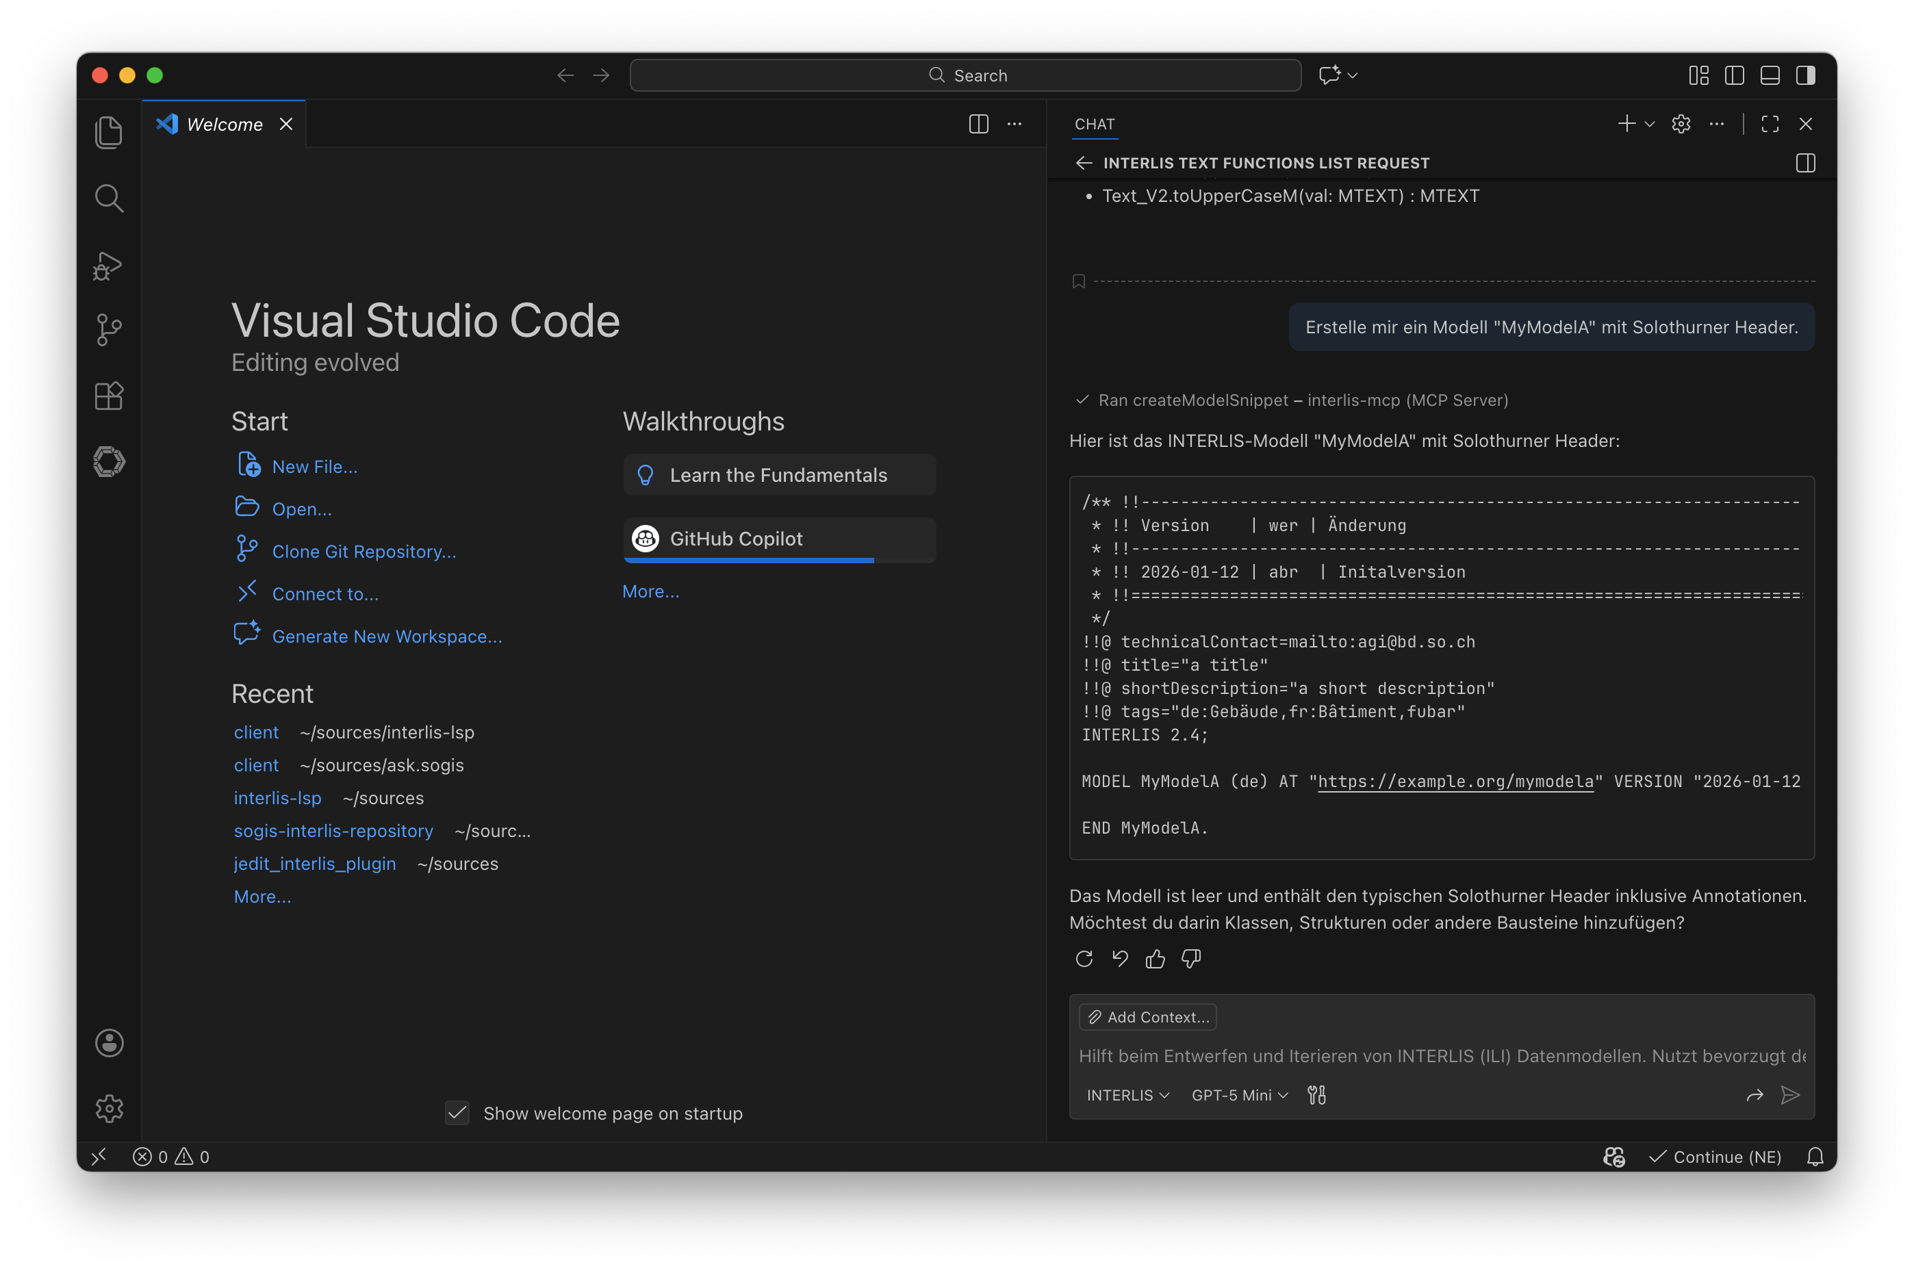Open the Extensions view
Image resolution: width=1914 pixels, height=1273 pixels.
point(109,396)
